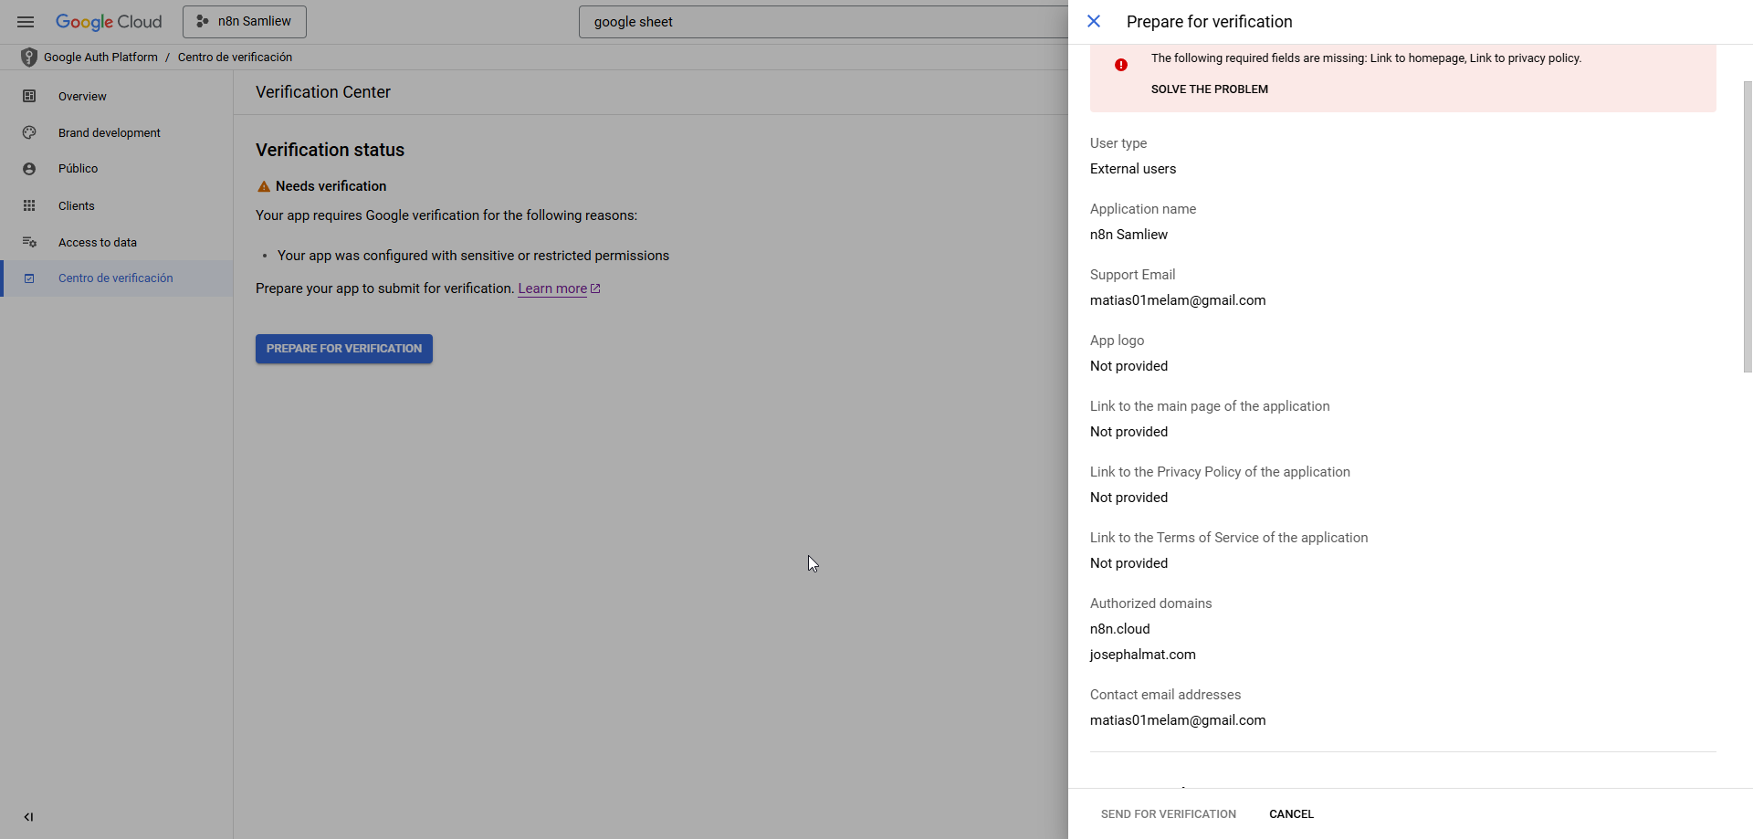Click the red error alert icon
The height and width of the screenshot is (839, 1753).
pyautogui.click(x=1121, y=65)
